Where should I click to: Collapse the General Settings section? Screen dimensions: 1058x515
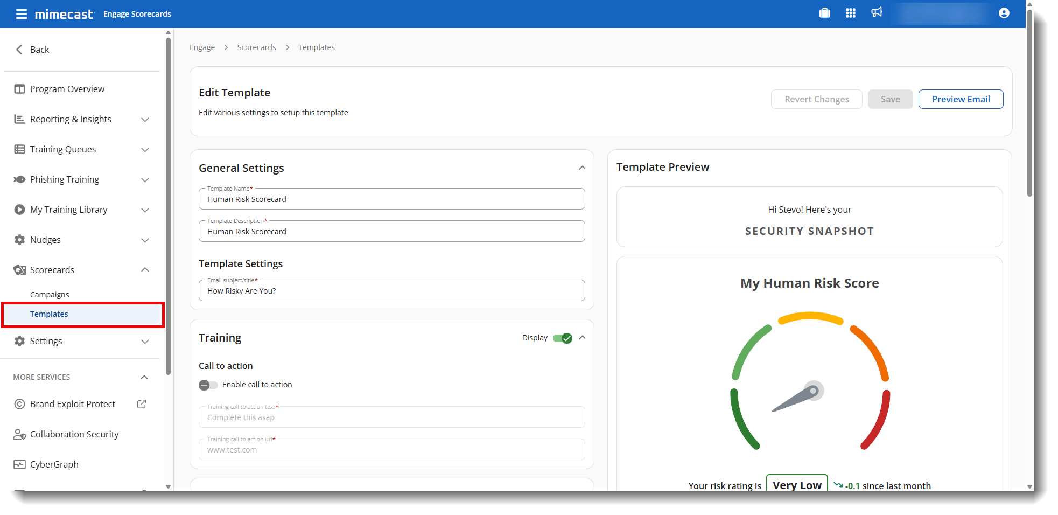[x=582, y=168]
